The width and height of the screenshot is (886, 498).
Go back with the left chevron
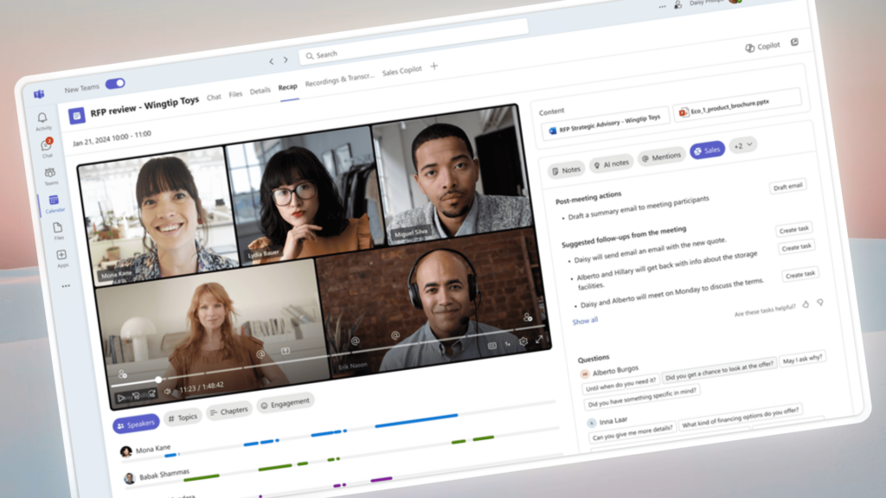[x=271, y=61]
